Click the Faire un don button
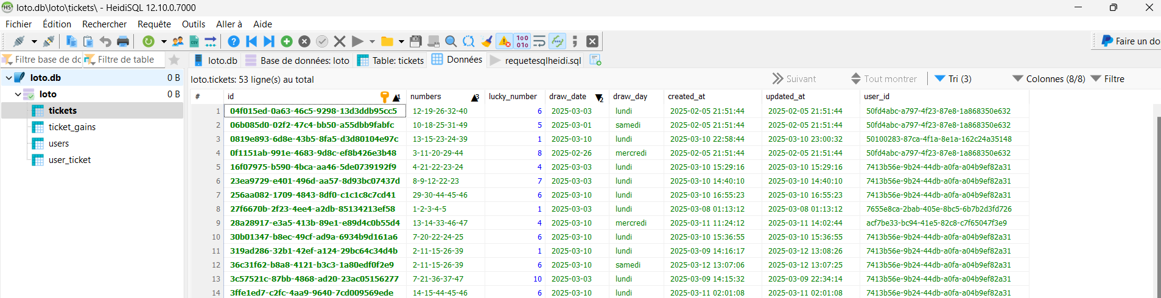Image resolution: width=1161 pixels, height=298 pixels. [x=1130, y=41]
